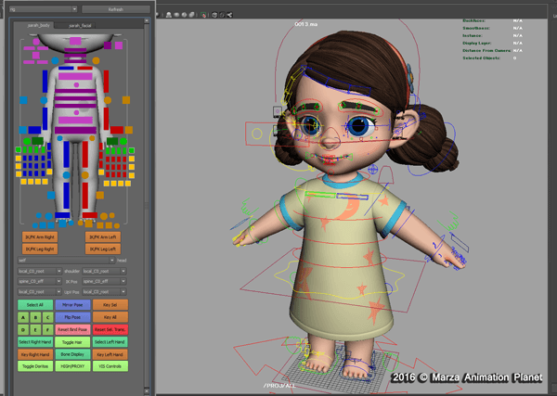Click the picker panel's scroll-down arrow
557x396 pixels.
point(147,390)
